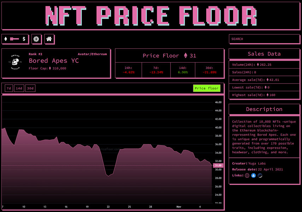The image size is (302, 212).
Task: Click the Volume(24h) 262.25 row
Action: [264, 65]
